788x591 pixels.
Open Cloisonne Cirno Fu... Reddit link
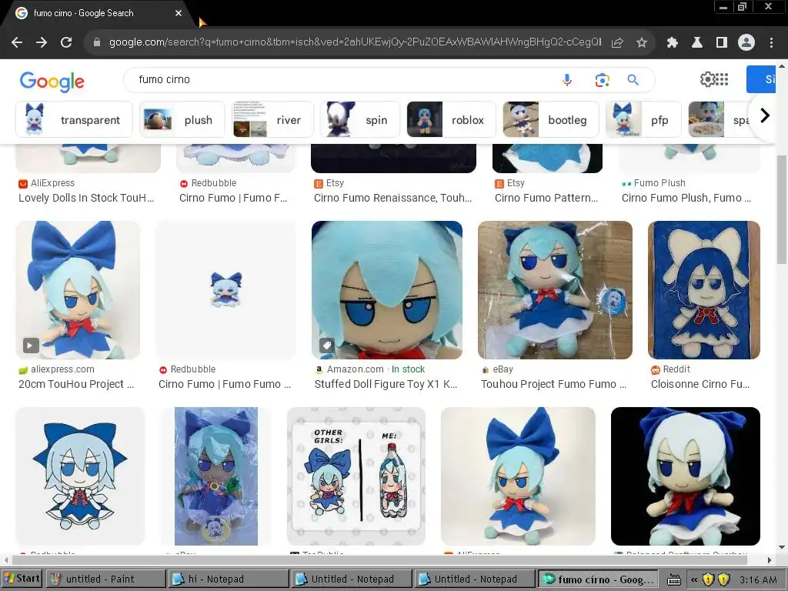(700, 384)
